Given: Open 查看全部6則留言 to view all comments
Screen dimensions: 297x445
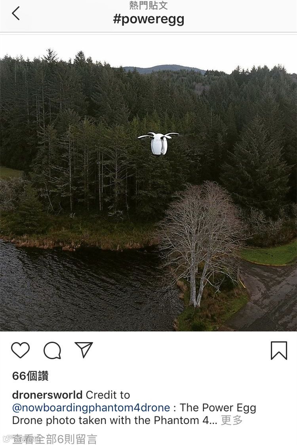Looking at the screenshot, I should 55,439.
